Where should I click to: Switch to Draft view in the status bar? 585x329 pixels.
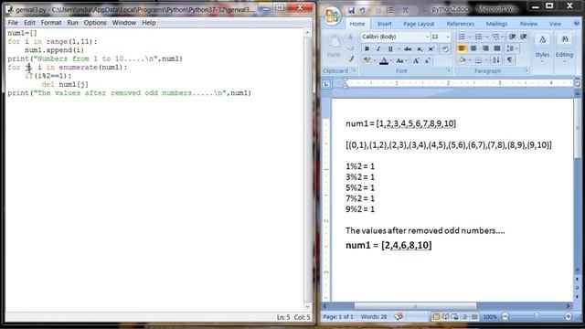pos(474,317)
